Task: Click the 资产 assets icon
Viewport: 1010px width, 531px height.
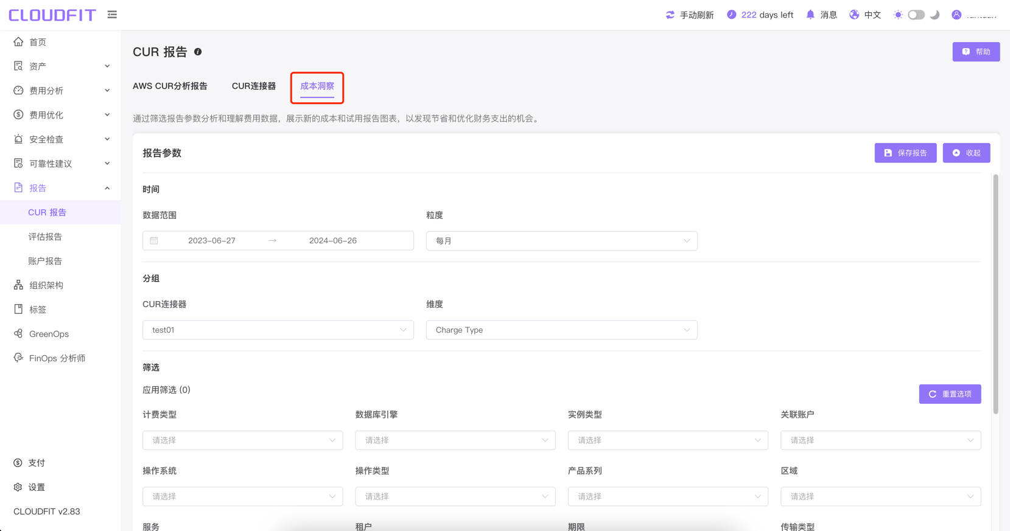Action: 18,66
